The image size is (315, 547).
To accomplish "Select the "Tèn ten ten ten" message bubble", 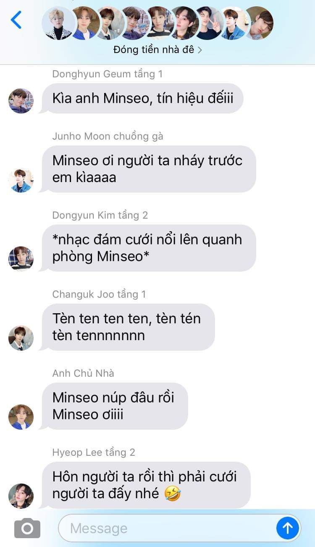I will click(x=128, y=327).
